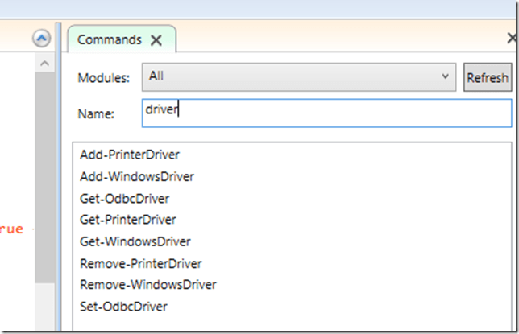Click the scrollbar track below the thumb

[44, 310]
